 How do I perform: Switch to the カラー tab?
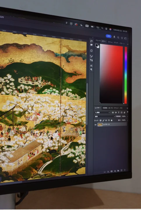coord(103,41)
